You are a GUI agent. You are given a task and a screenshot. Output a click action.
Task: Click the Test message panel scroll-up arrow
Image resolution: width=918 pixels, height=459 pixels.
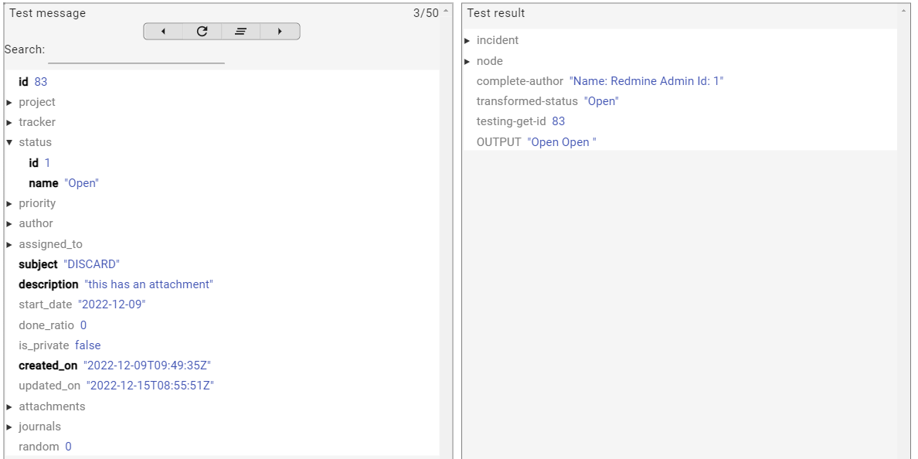(445, 12)
